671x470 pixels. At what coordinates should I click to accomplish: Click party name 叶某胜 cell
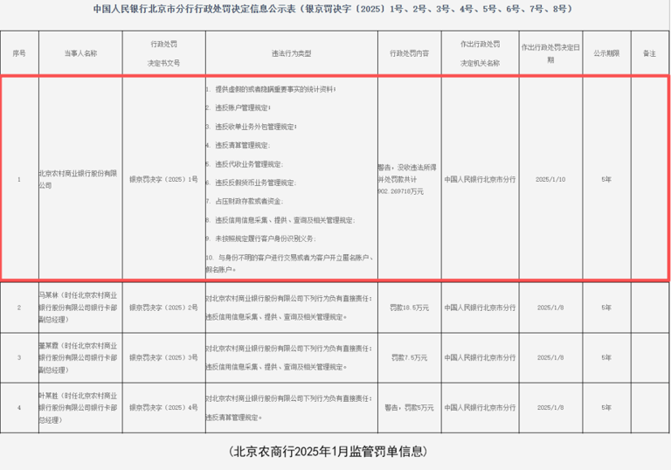(x=78, y=407)
